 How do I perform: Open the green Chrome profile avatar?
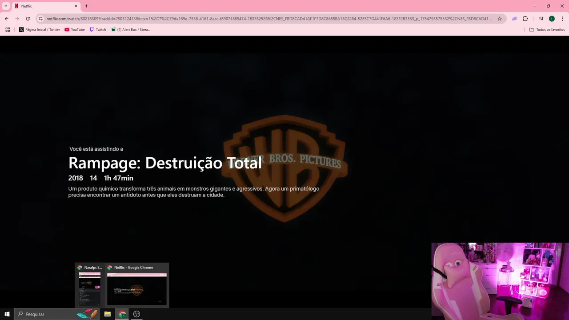[x=552, y=19]
